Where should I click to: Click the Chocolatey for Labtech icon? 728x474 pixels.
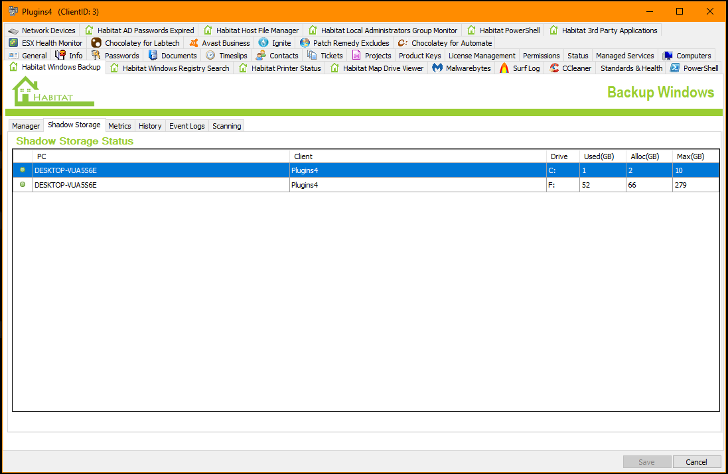[x=96, y=43]
